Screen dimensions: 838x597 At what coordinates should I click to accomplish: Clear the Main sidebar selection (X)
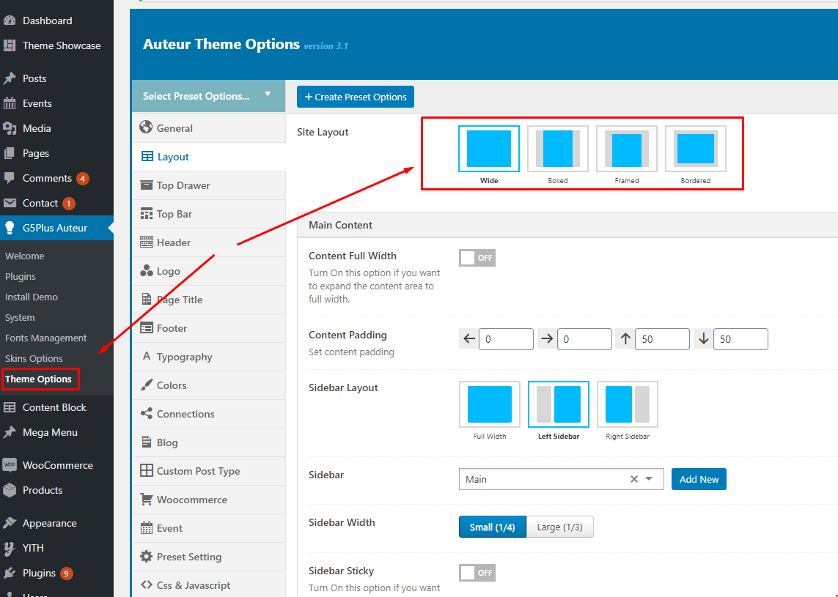[634, 479]
